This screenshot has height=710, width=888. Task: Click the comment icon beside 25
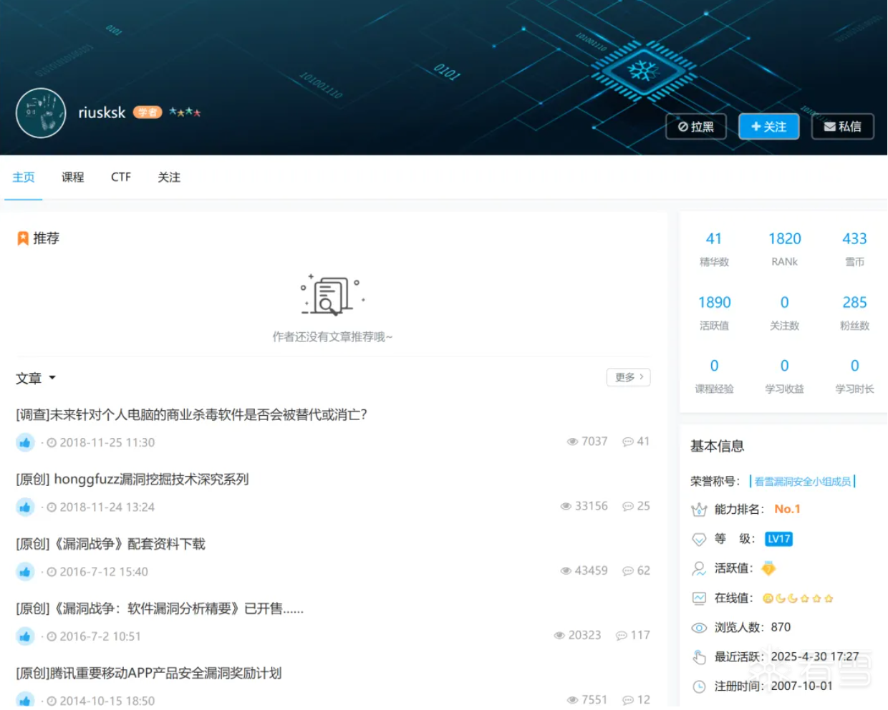pos(628,506)
